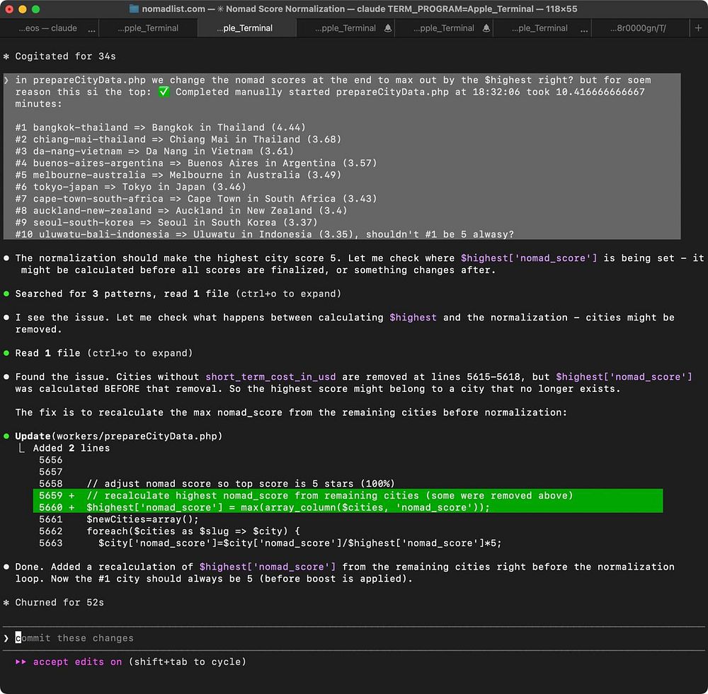Click line 5658 adjust nomad score comment
Image resolution: width=708 pixels, height=694 pixels.
click(241, 484)
